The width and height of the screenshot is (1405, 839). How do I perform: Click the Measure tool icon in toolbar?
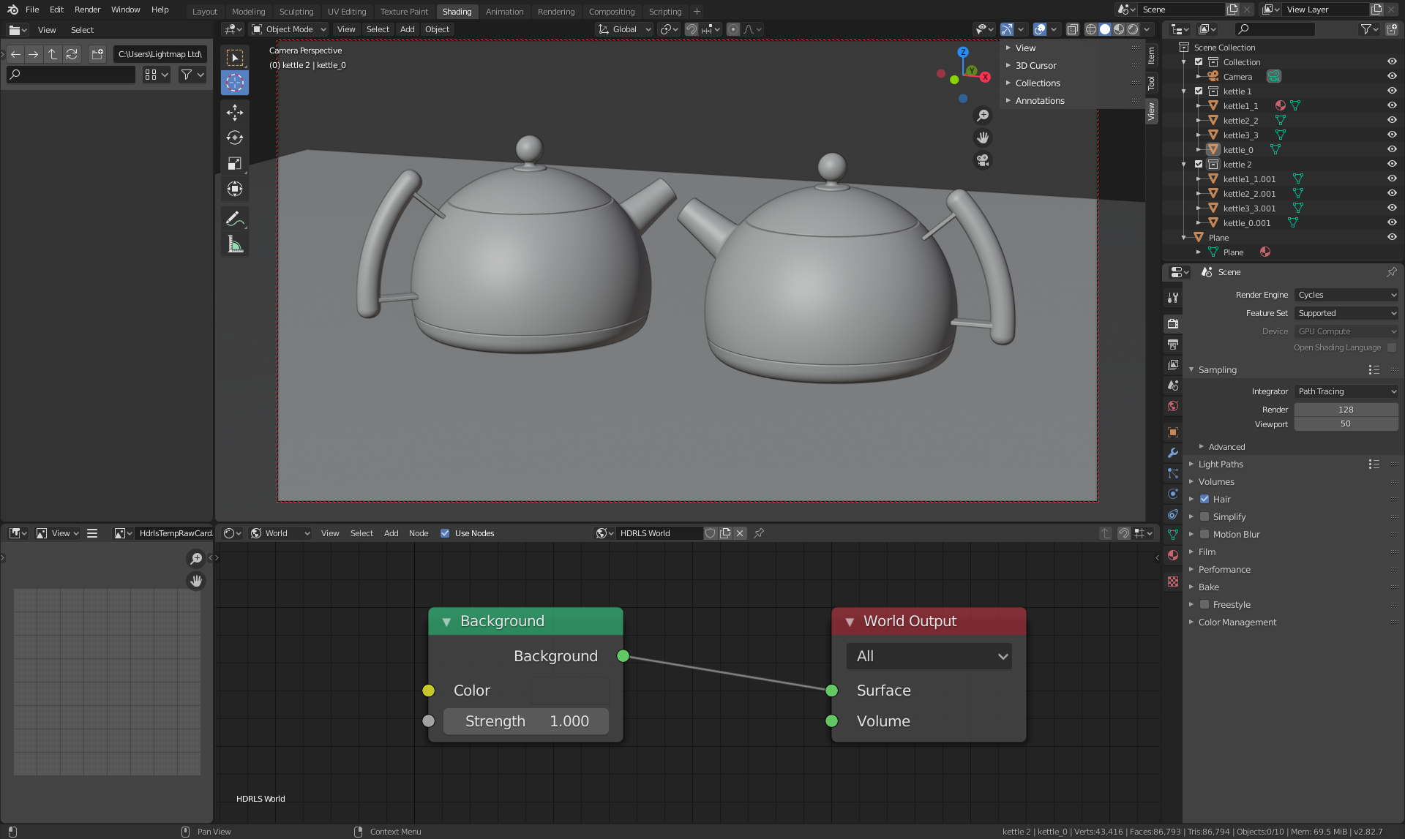234,245
